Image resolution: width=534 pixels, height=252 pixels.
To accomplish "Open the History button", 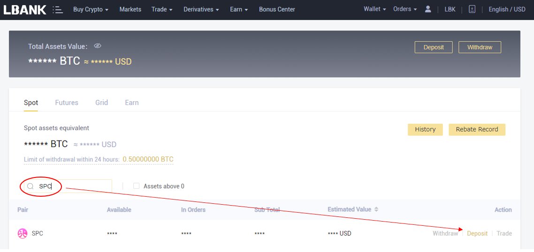I will tap(425, 130).
